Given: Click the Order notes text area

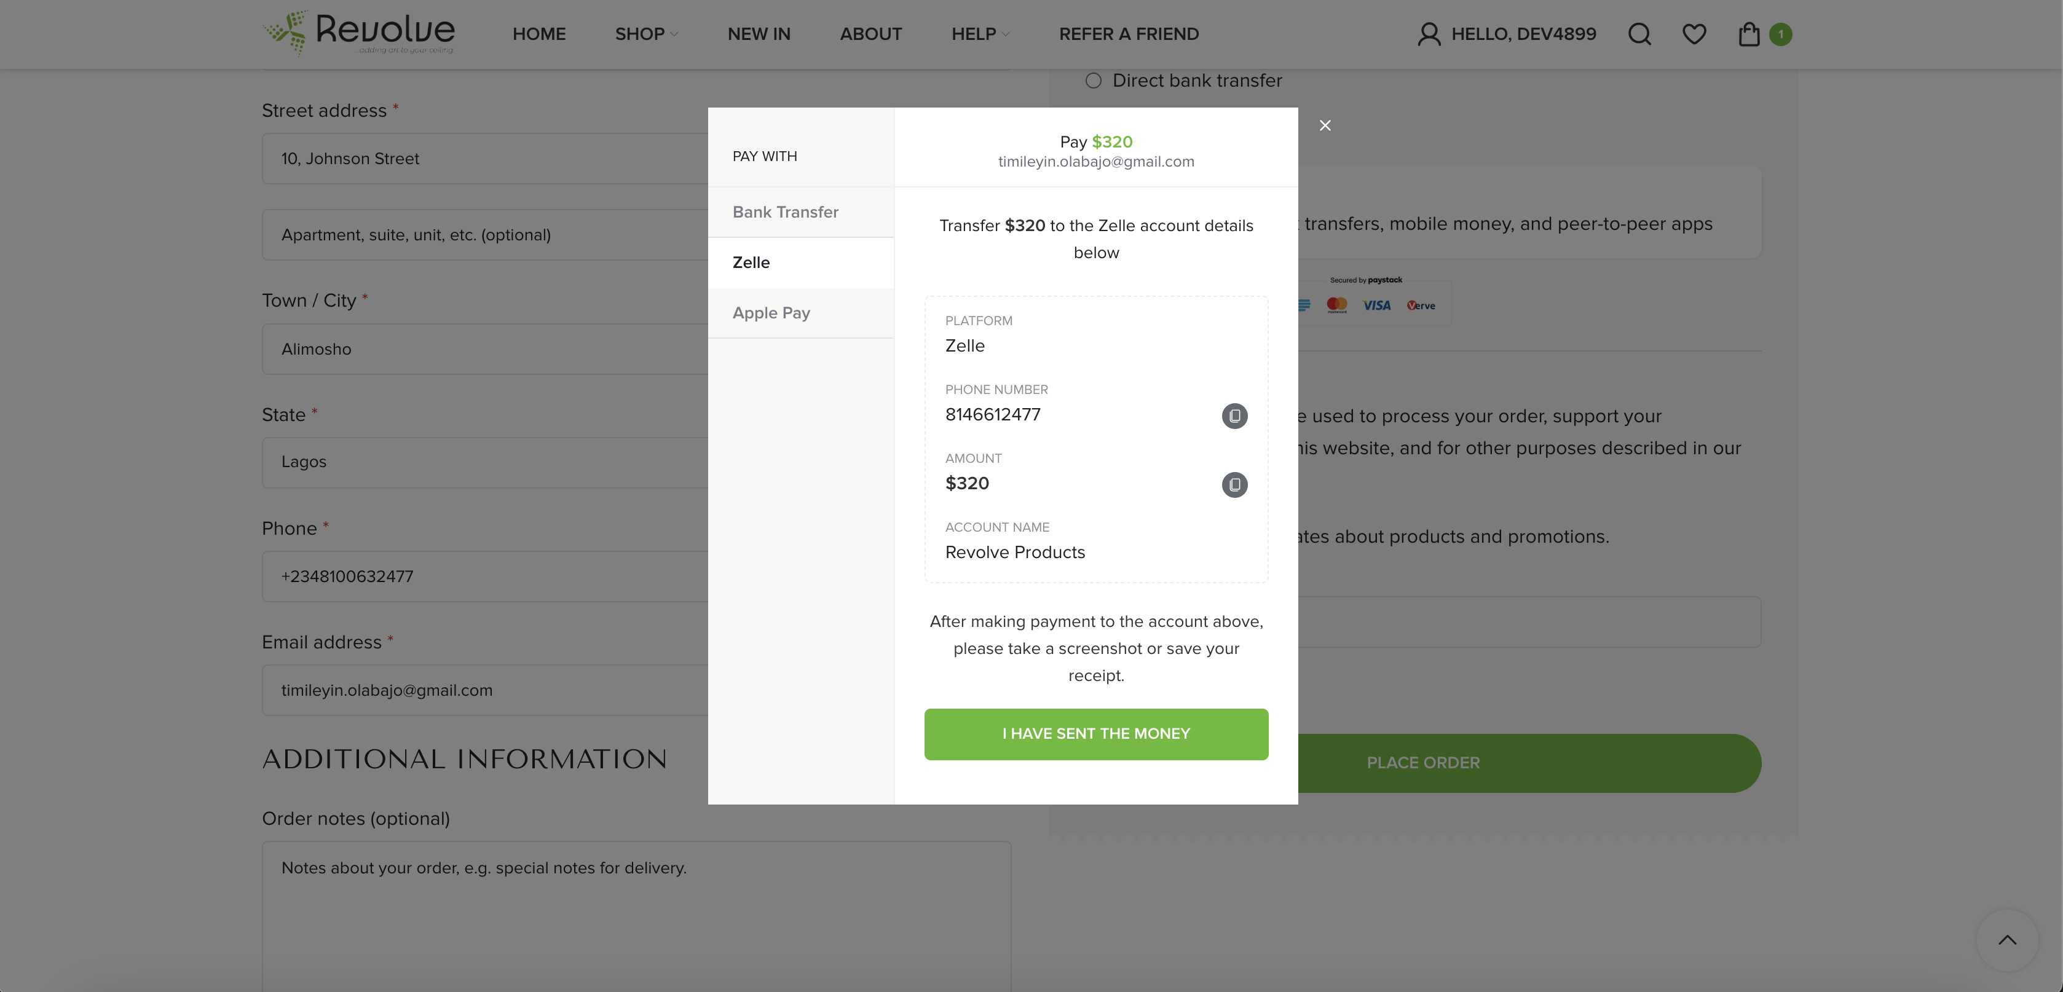Looking at the screenshot, I should pos(636,916).
